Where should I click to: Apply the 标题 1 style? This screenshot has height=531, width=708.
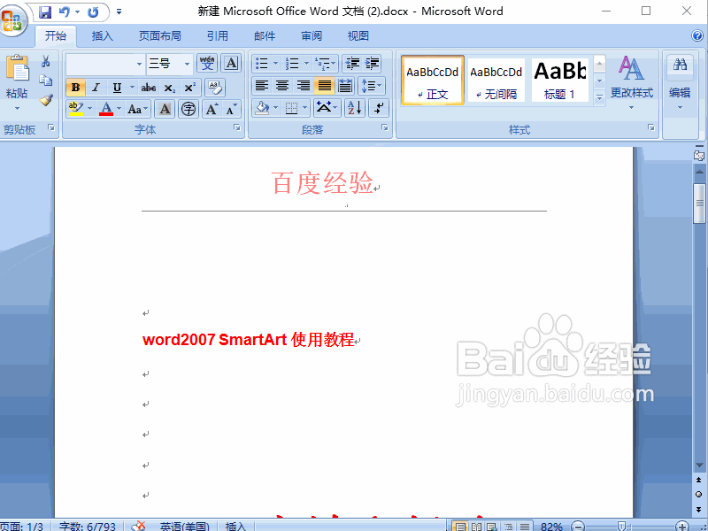coord(560,81)
